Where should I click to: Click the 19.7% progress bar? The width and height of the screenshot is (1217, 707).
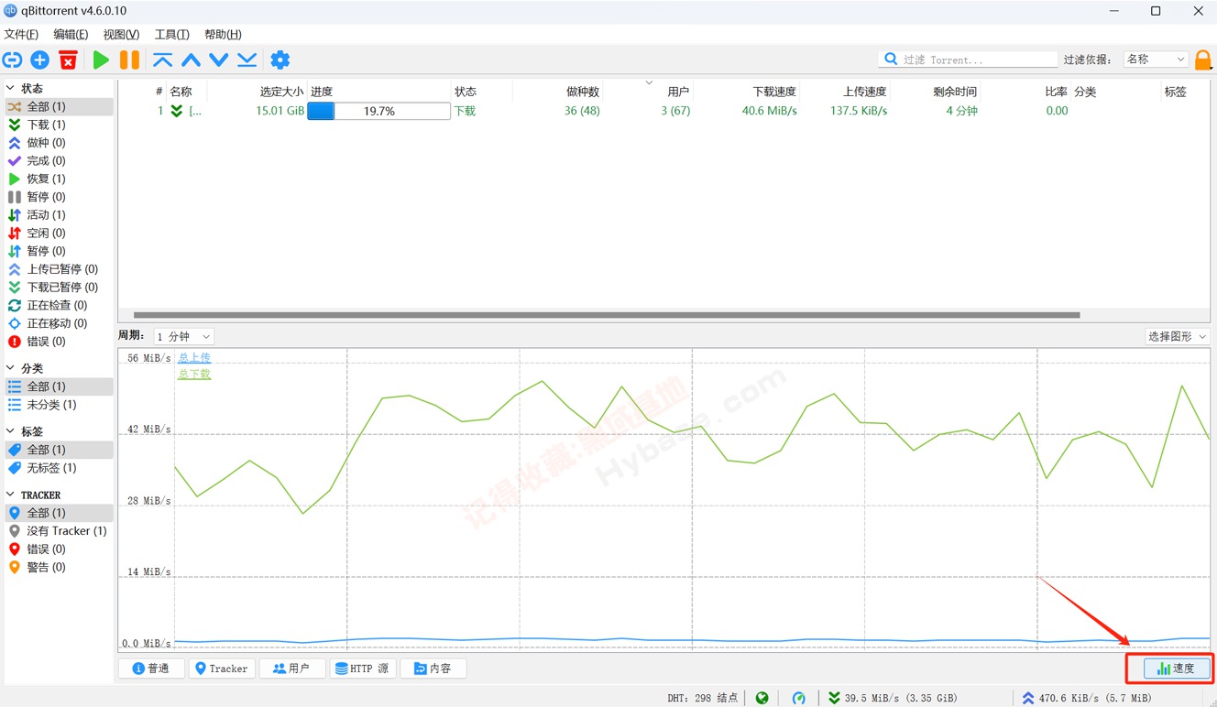click(x=378, y=110)
